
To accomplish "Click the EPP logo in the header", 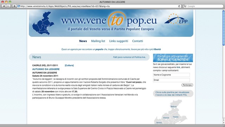I will [x=176, y=19].
